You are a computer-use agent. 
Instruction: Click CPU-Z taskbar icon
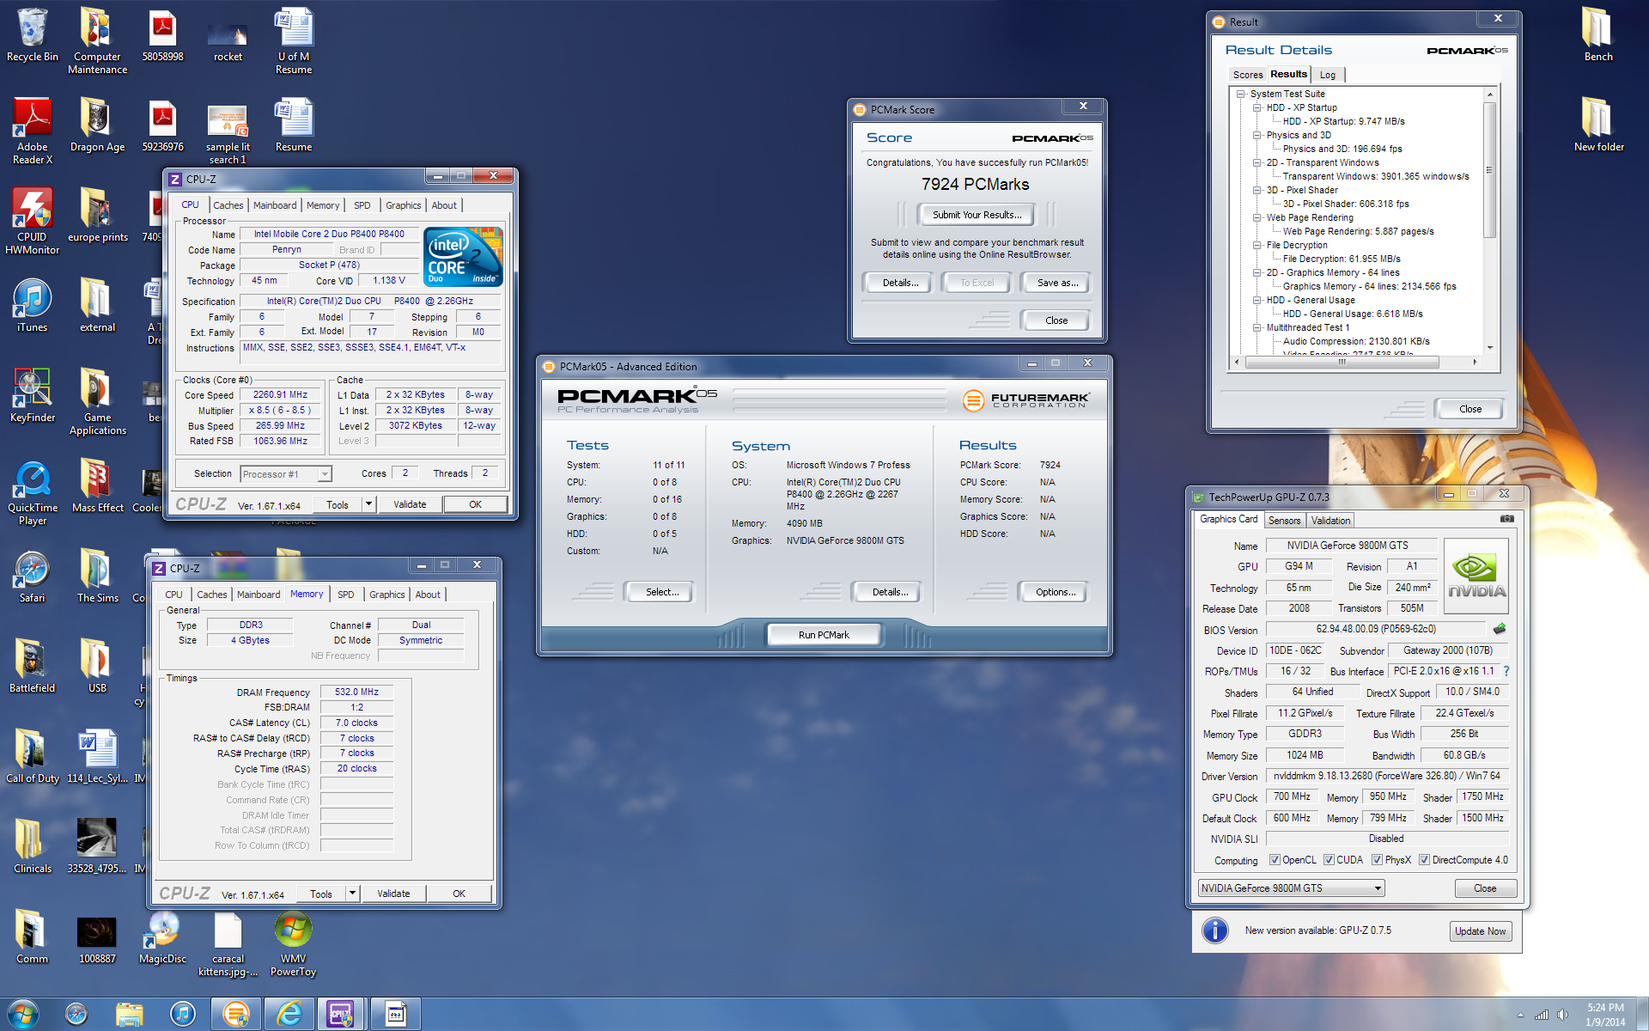pos(341,1014)
